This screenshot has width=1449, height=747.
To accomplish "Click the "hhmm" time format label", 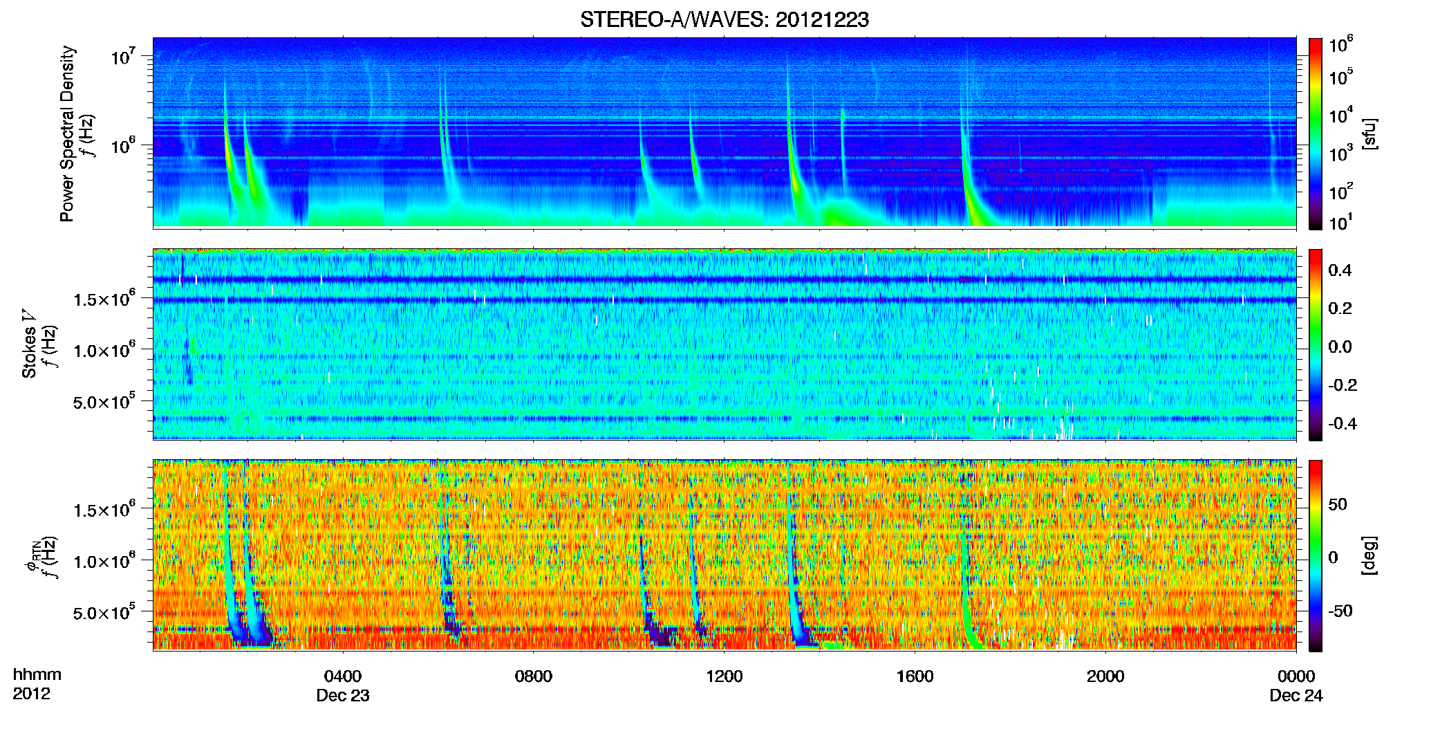I will (37, 675).
